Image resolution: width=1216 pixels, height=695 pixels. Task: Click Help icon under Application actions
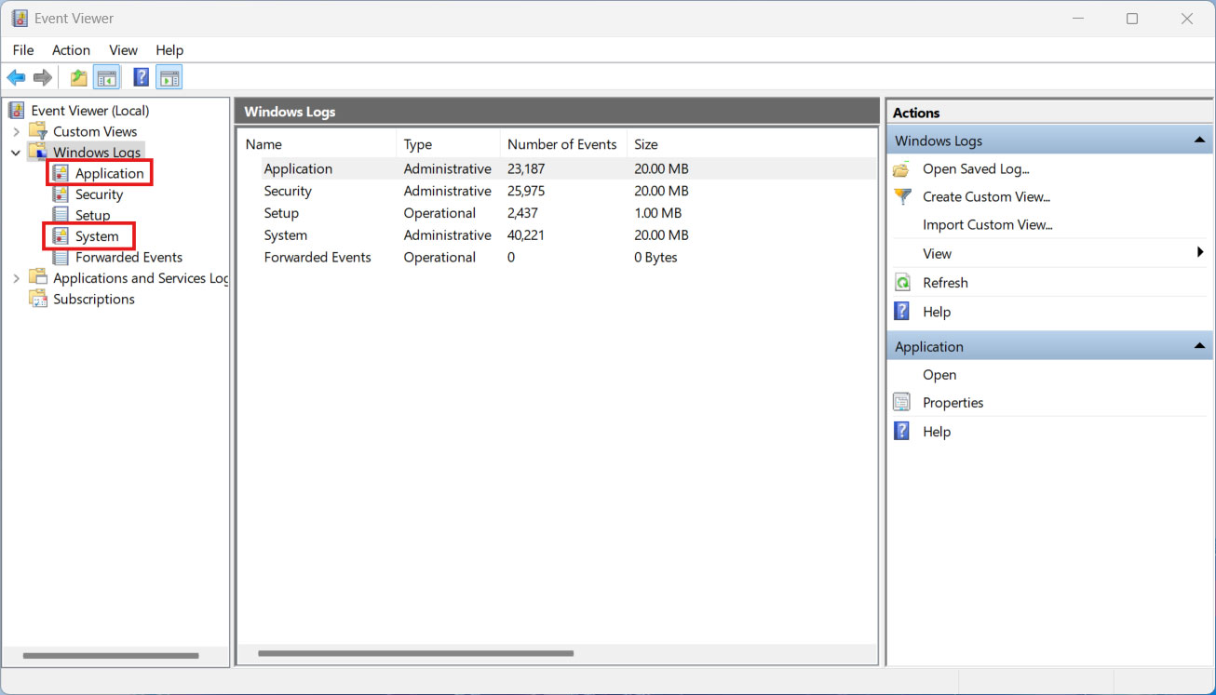point(901,432)
